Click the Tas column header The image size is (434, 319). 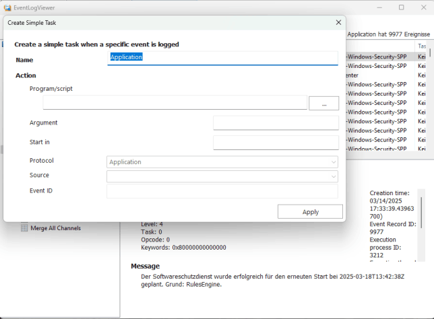[422, 46]
